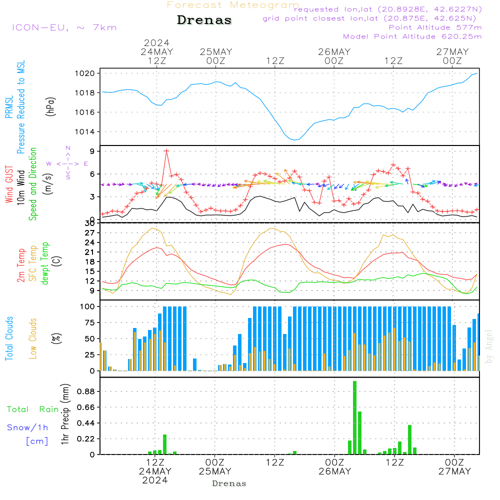500x500 pixels.
Task: Click the 'Model Point Altitude 620.25m' text
Action: pyautogui.click(x=412, y=36)
